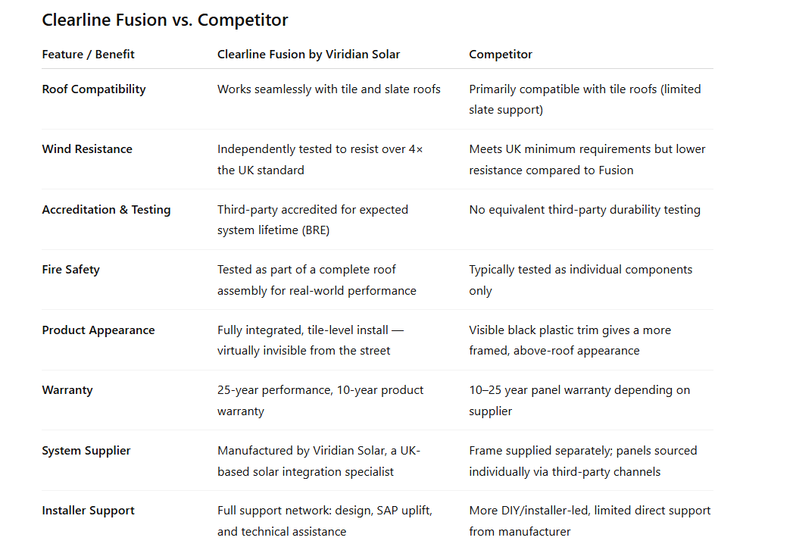The width and height of the screenshot is (796, 547).
Task: Click the 'Warranty' row label
Action: [67, 390]
